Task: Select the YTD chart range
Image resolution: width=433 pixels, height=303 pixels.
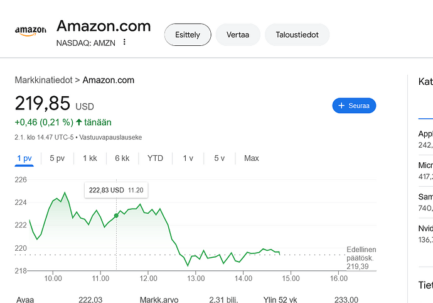Action: [x=155, y=158]
